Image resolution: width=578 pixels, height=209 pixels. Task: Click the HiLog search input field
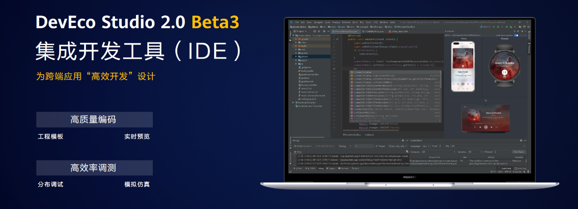click(364, 146)
